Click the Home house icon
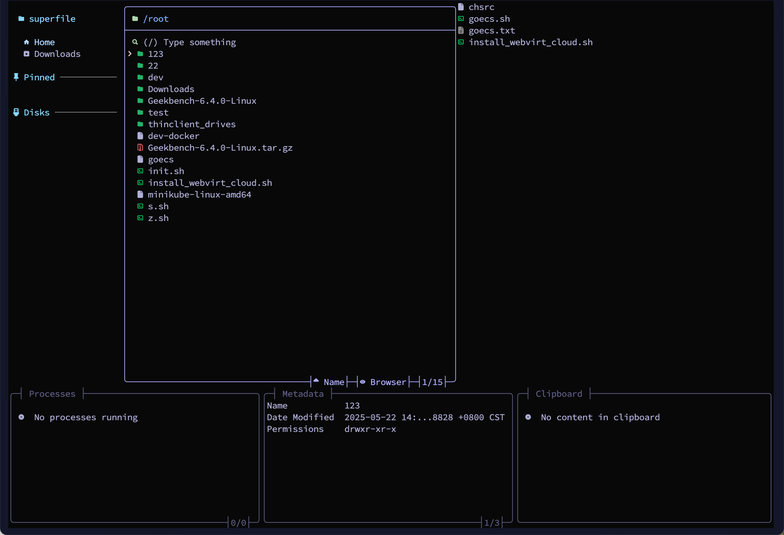The width and height of the screenshot is (784, 535). (x=27, y=42)
